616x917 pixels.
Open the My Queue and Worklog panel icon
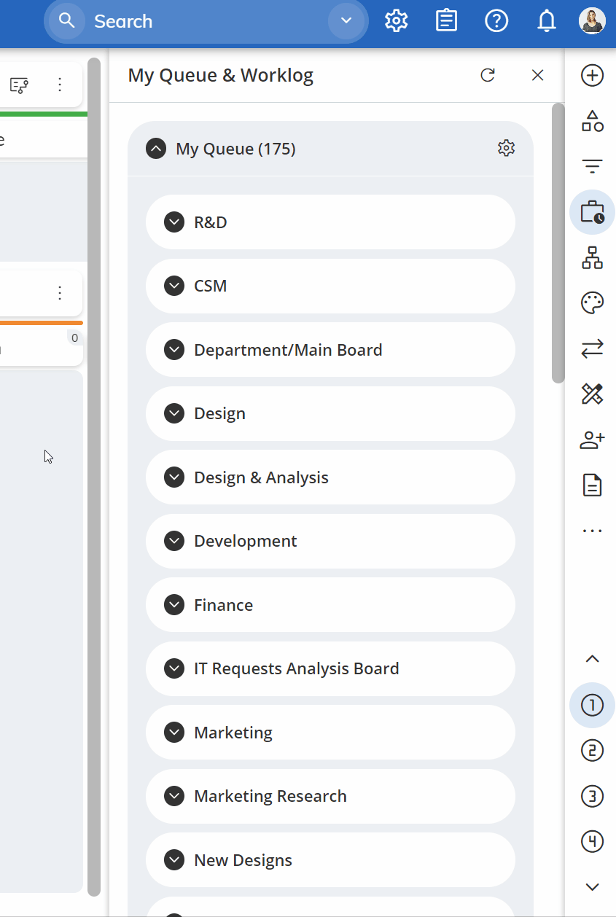[x=592, y=212]
